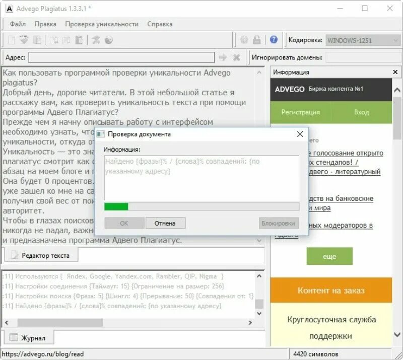Click status bar URL advego.ru/blog/read
403x360 pixels.
[x=43, y=354]
